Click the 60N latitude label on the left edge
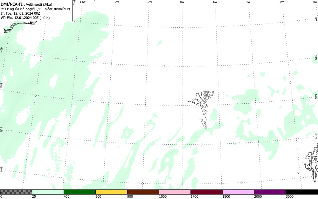The image size is (318, 199). [x=1, y=169]
